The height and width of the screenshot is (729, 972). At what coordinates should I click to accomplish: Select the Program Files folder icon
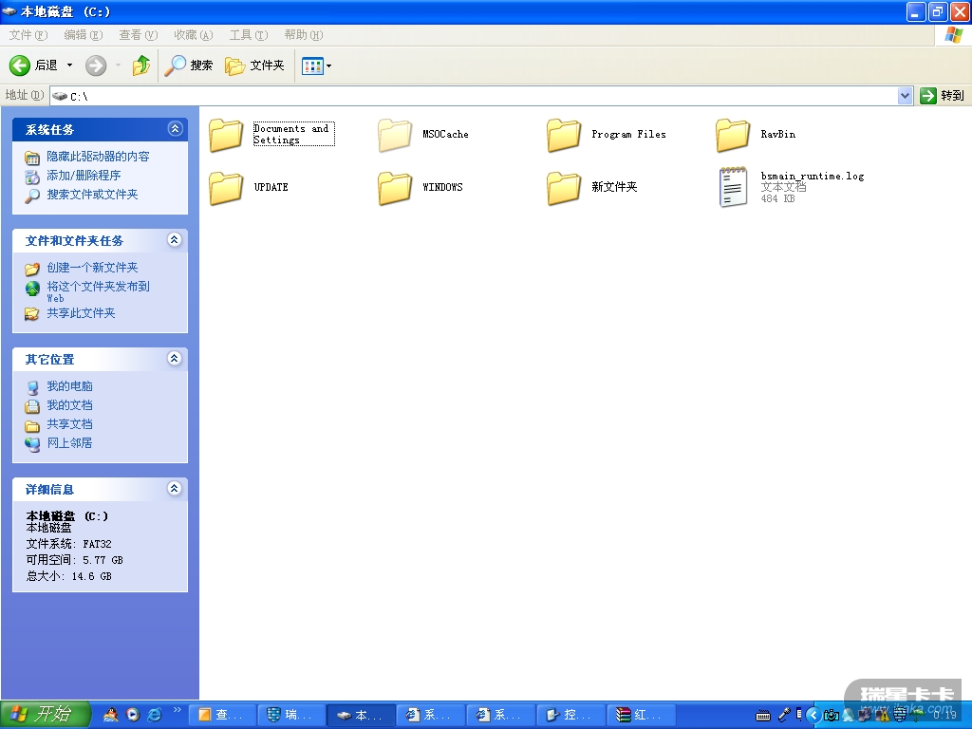pos(564,135)
